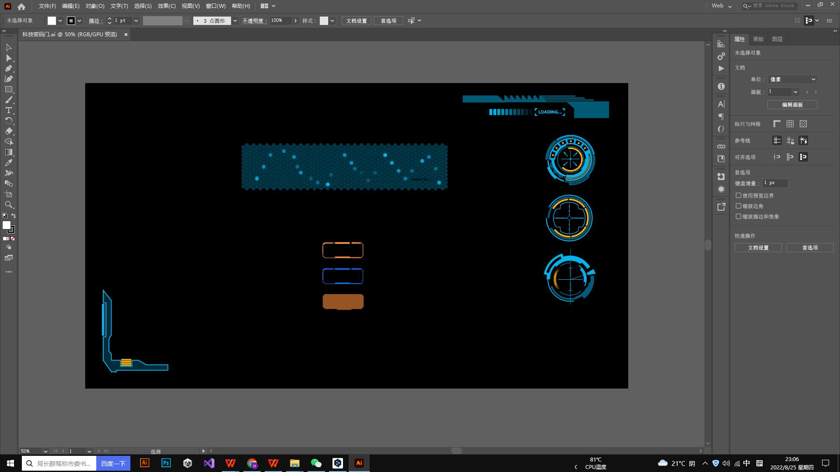Open the collapsed Actions play icon
The height and width of the screenshot is (472, 840).
click(x=721, y=69)
